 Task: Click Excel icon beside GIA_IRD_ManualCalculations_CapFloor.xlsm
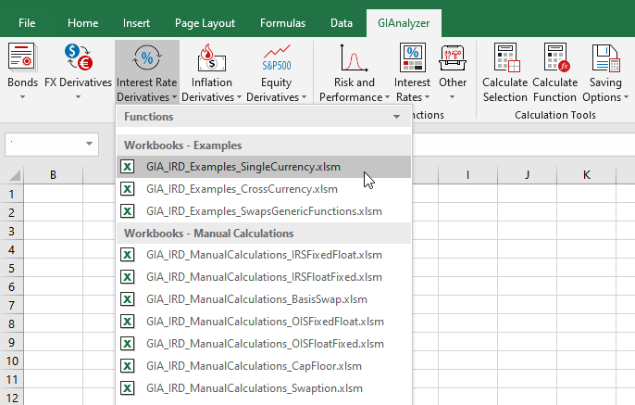click(x=128, y=366)
